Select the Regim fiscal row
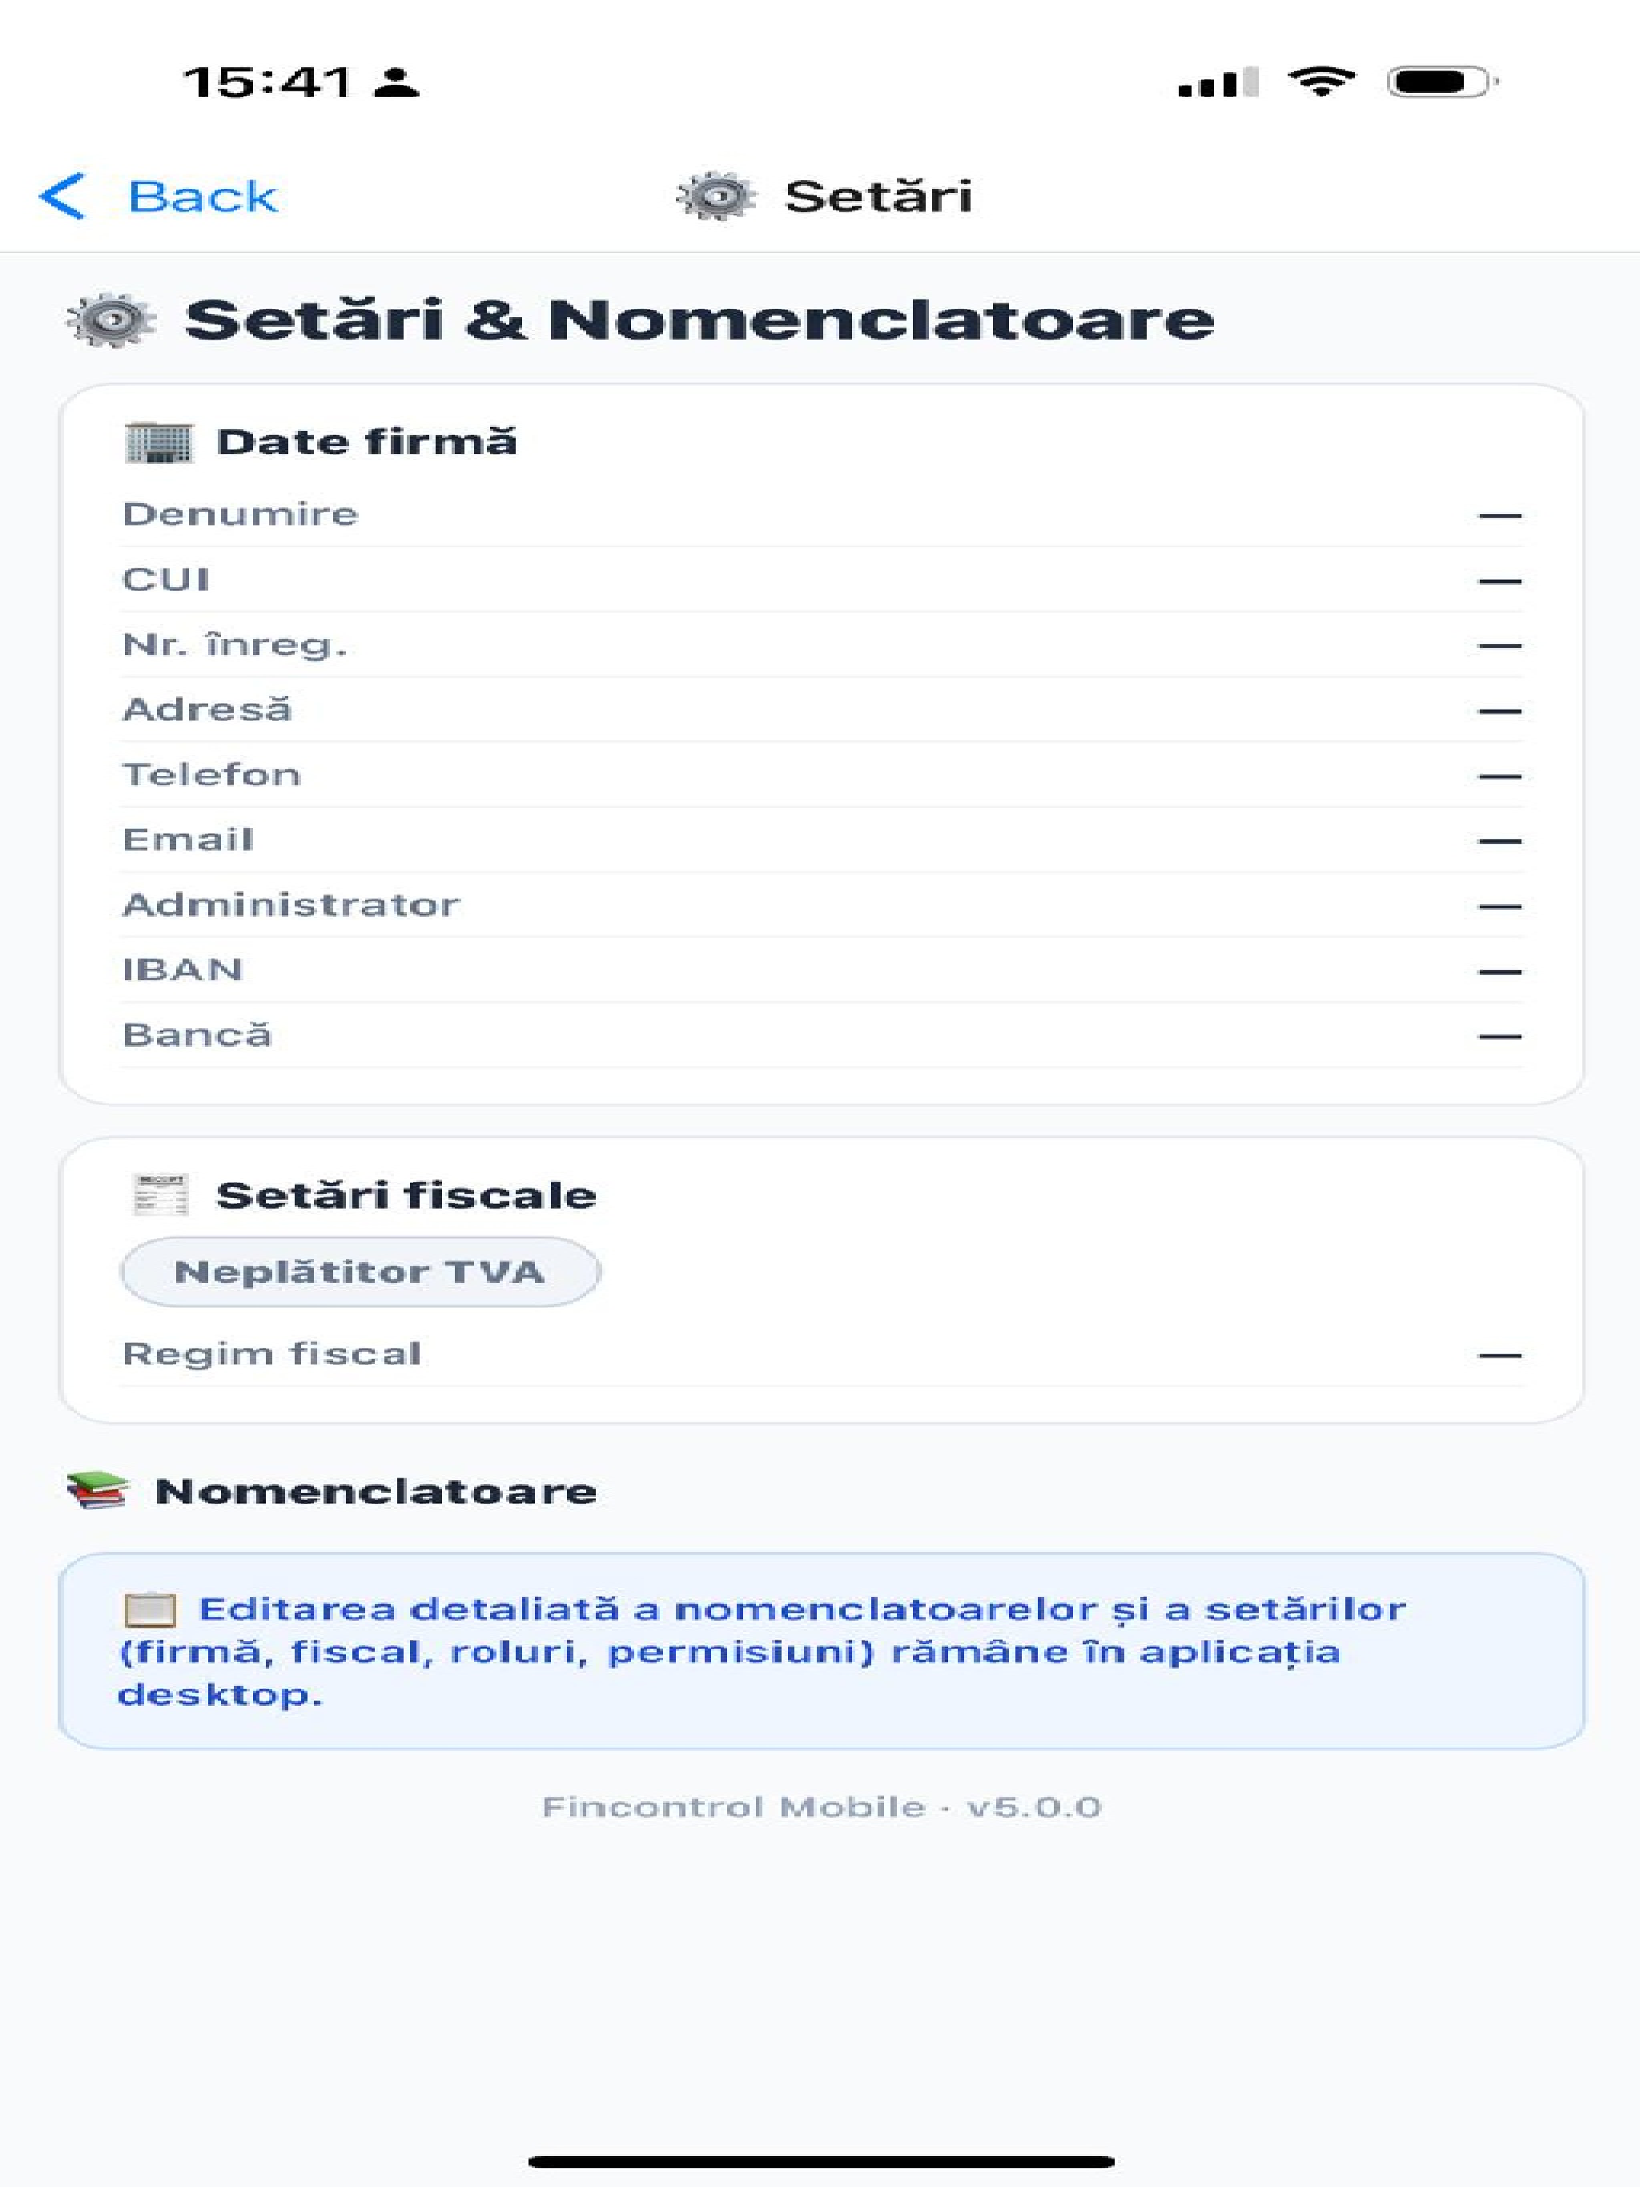This screenshot has height=2188, width=1640. point(821,1354)
